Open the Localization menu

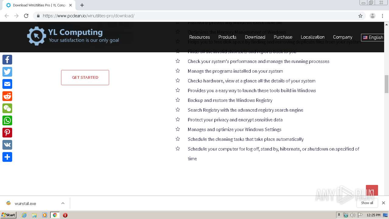(x=313, y=37)
